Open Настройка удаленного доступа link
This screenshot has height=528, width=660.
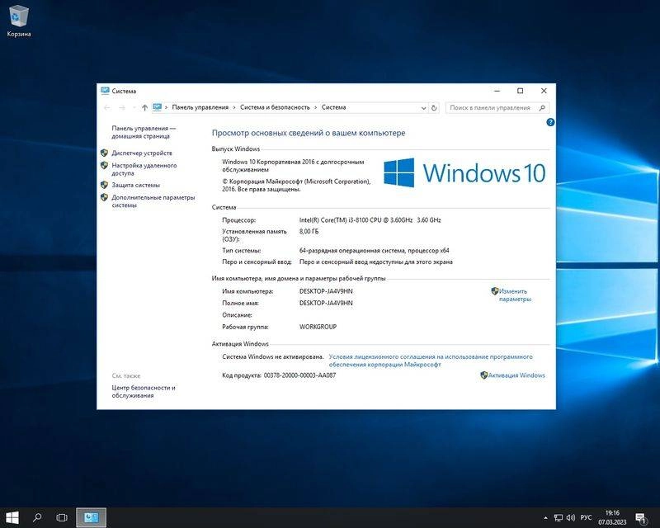[x=144, y=169]
